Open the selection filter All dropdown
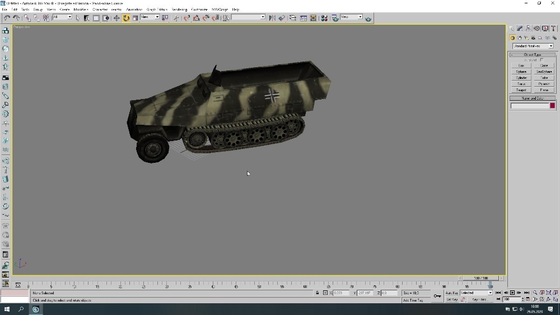Screen dimensions: 560x315 click(62, 17)
